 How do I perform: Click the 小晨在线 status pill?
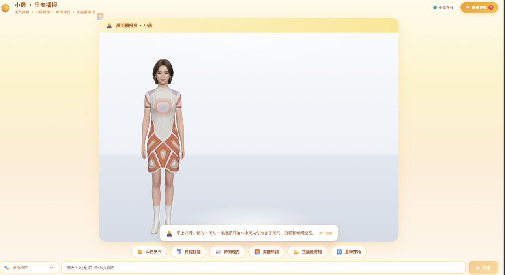443,7
